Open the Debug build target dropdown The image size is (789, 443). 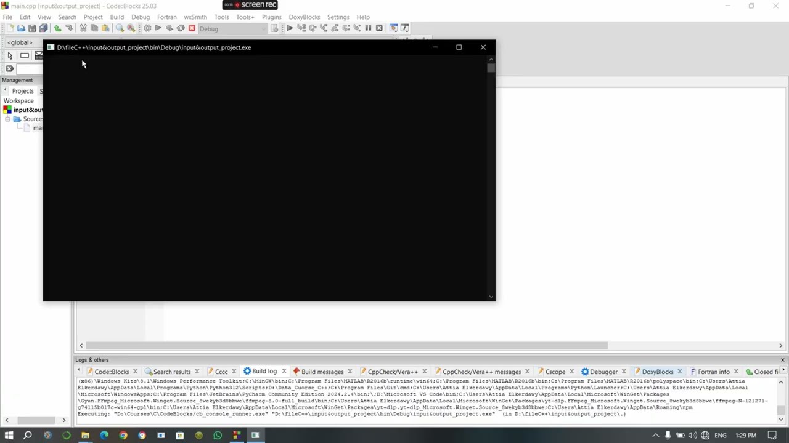pos(232,28)
